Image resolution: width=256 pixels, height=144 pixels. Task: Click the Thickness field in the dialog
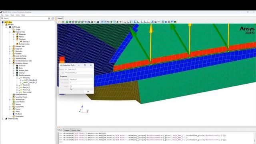pyautogui.click(x=81, y=83)
